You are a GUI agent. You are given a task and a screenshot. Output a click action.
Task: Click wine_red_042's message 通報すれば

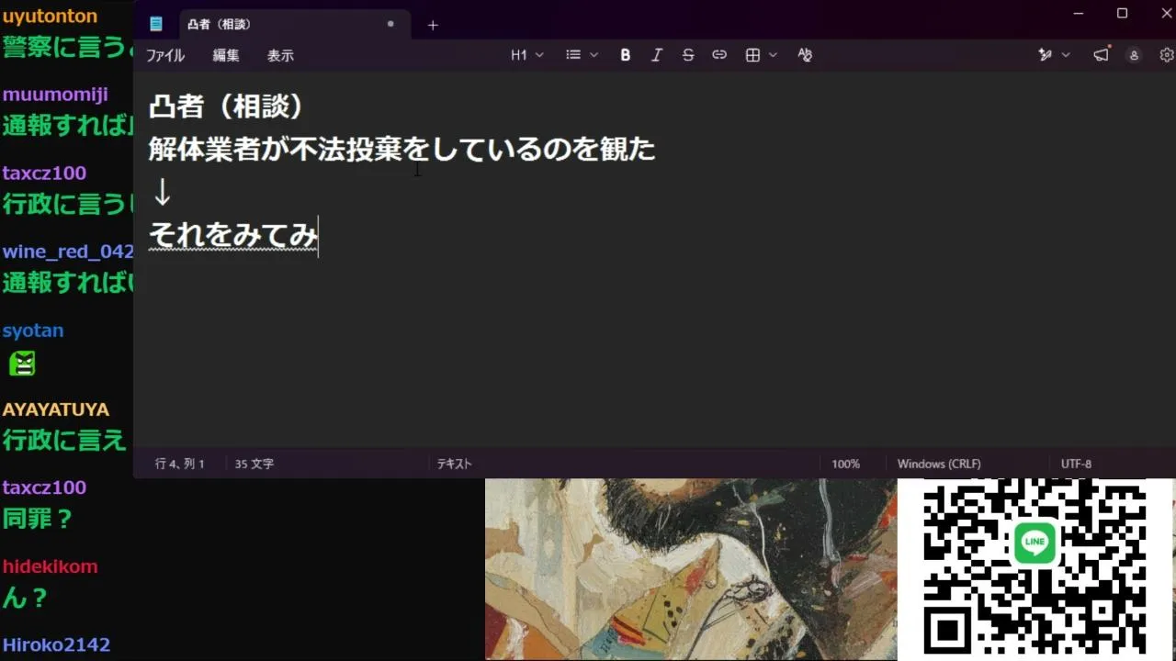point(68,283)
